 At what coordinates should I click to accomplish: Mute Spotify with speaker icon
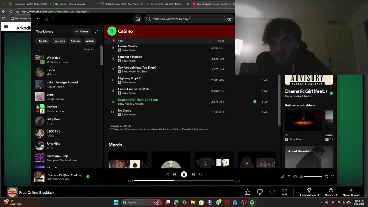tap(301, 177)
